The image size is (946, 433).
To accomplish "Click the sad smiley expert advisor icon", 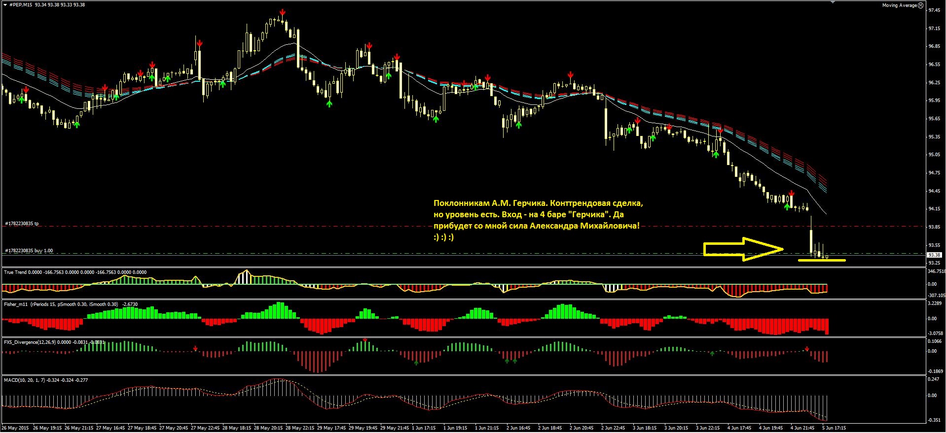I will 921,5.
